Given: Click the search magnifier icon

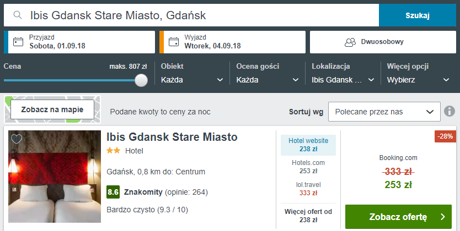Looking at the screenshot, I should click(18, 15).
